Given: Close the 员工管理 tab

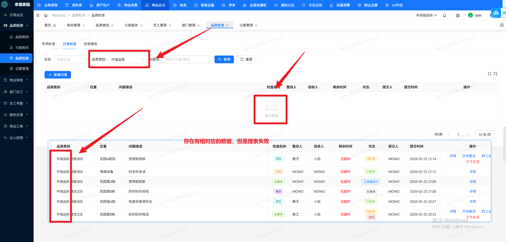Looking at the screenshot, I should 170,26.
